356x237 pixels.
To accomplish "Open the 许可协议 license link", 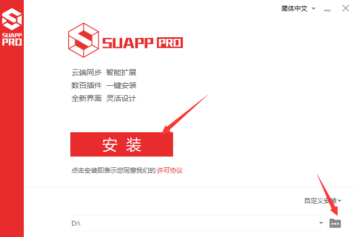I will click(169, 171).
